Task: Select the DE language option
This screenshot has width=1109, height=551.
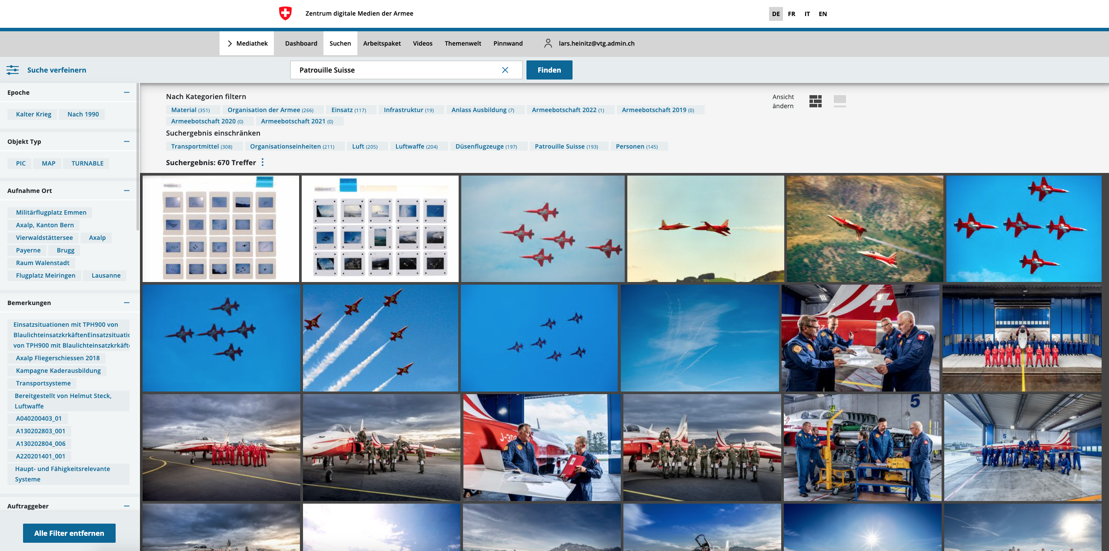Action: click(776, 14)
